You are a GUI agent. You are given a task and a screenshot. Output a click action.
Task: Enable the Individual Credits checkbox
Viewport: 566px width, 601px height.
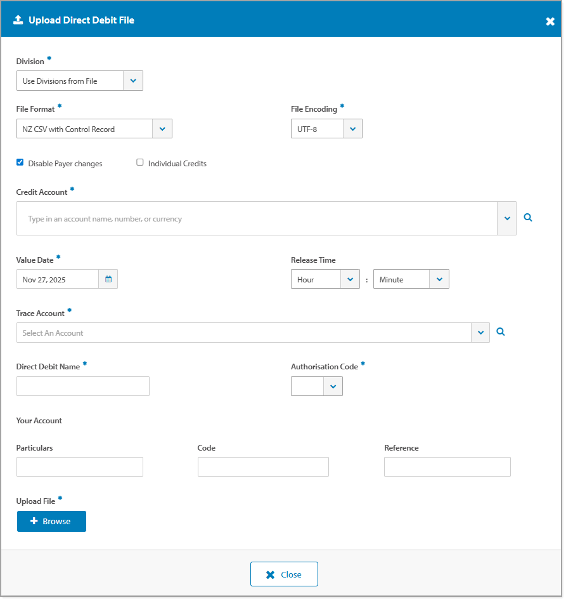[x=140, y=162]
